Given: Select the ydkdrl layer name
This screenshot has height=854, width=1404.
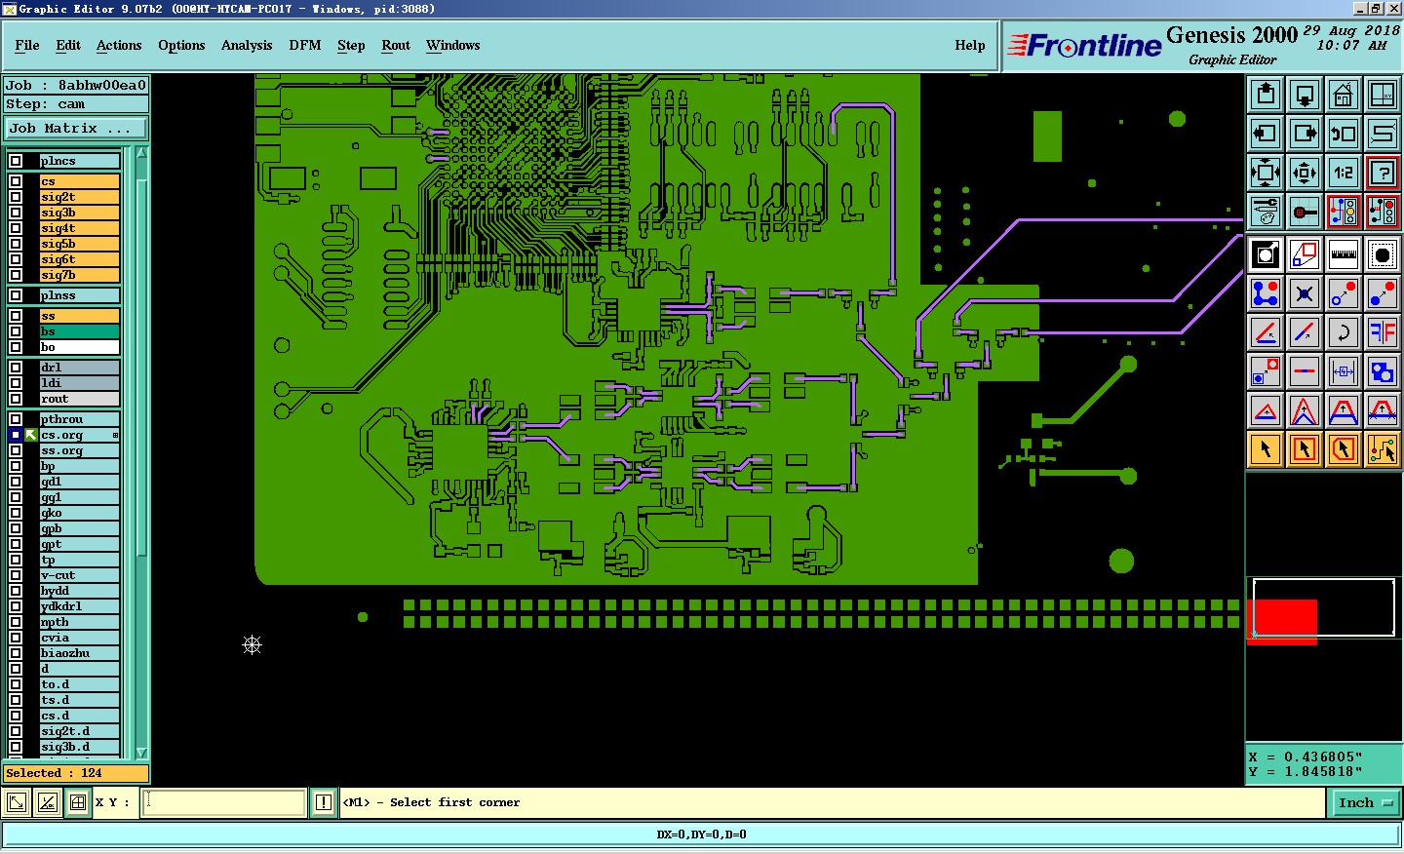Looking at the screenshot, I should coord(79,606).
